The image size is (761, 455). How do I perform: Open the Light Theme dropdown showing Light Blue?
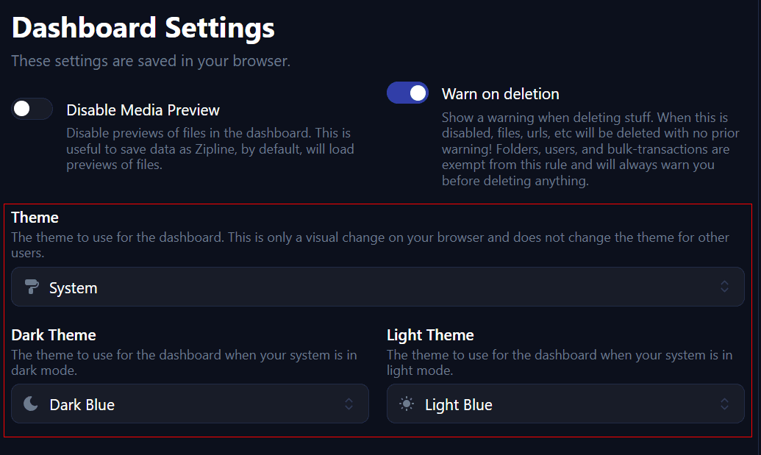coord(565,404)
